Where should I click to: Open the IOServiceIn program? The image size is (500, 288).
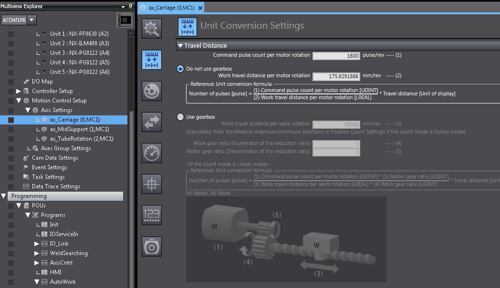coord(64,234)
